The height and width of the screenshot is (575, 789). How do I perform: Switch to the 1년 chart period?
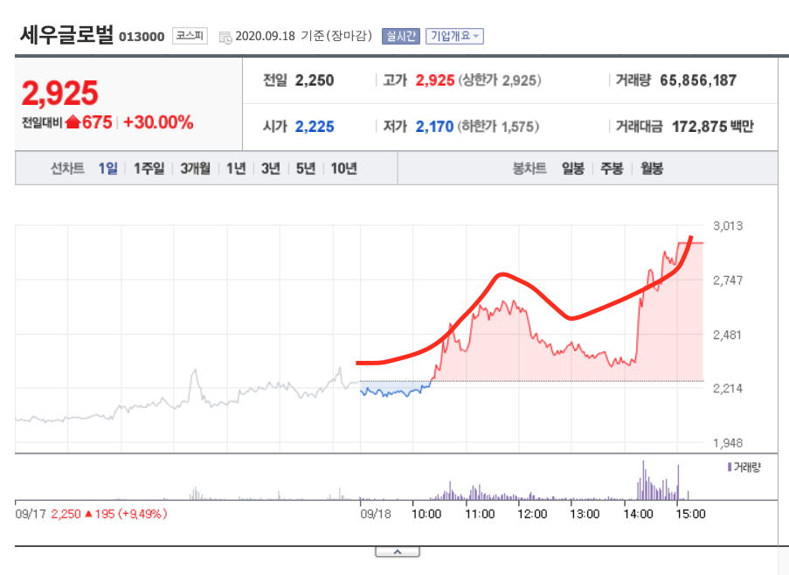[236, 169]
